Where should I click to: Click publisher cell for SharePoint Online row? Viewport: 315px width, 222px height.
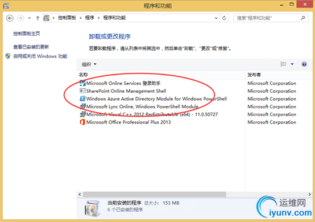click(272, 91)
